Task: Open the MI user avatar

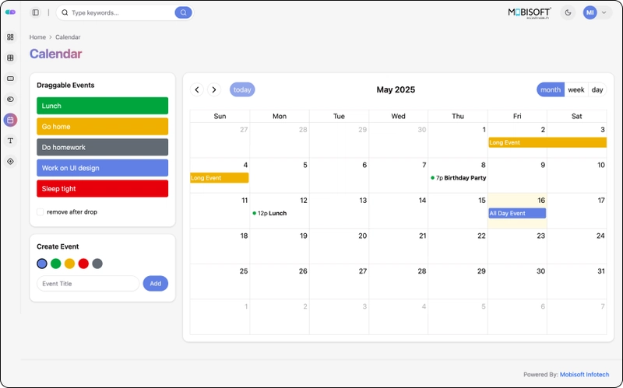Action: click(590, 12)
